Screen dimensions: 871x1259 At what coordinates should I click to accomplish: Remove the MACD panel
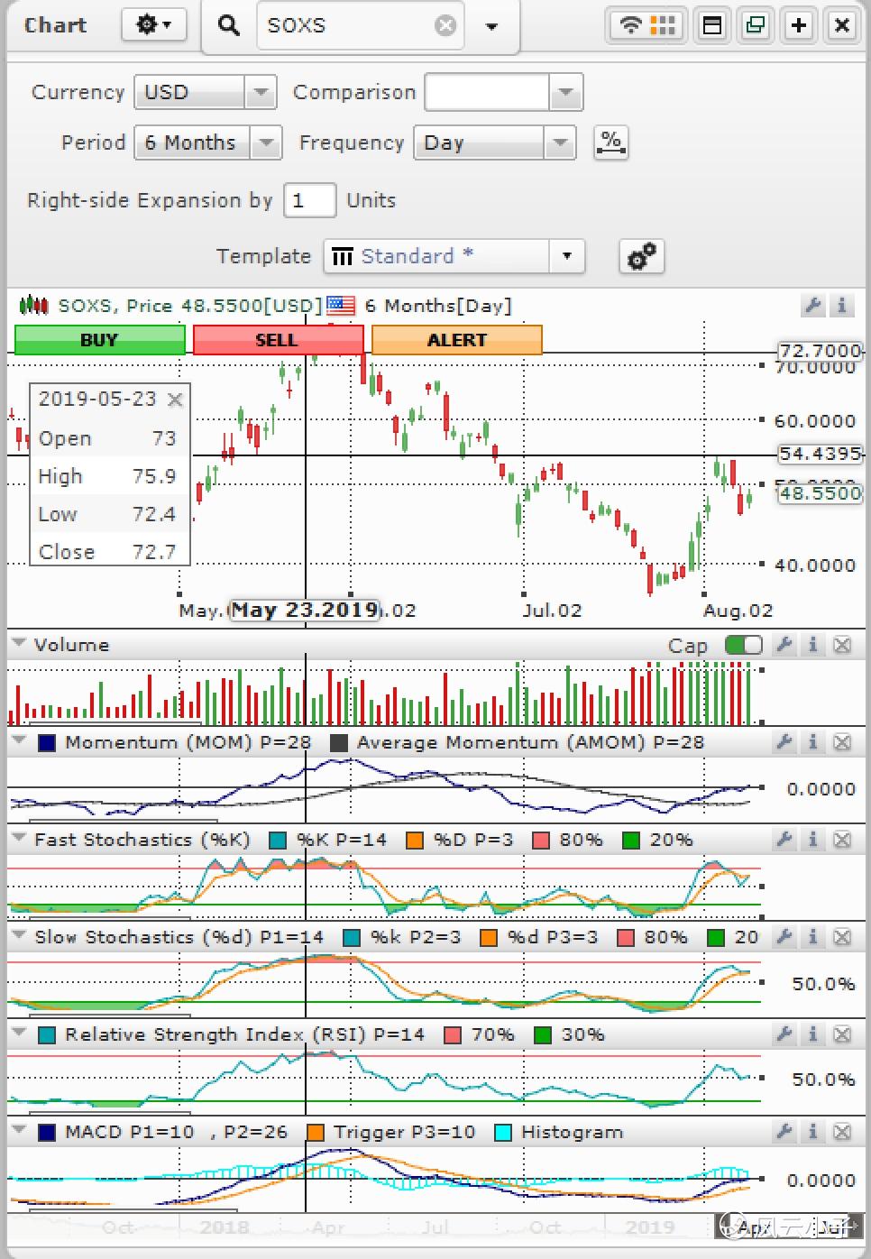pos(842,1132)
